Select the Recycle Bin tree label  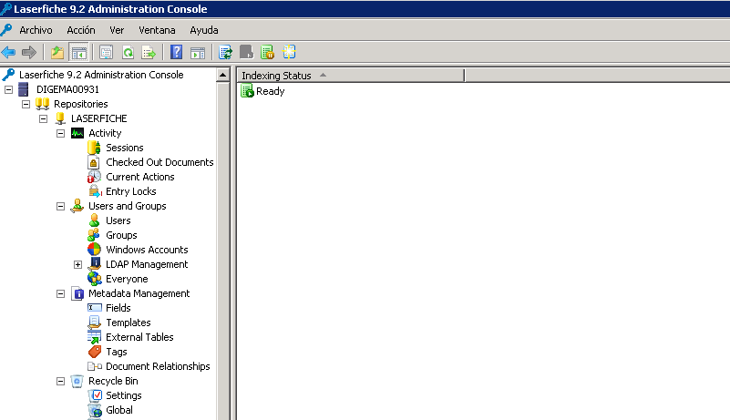pos(113,381)
